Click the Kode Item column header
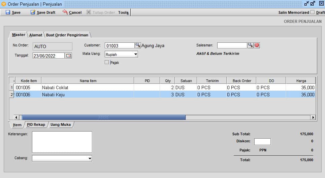This screenshot has width=325, height=178. pos(28,80)
